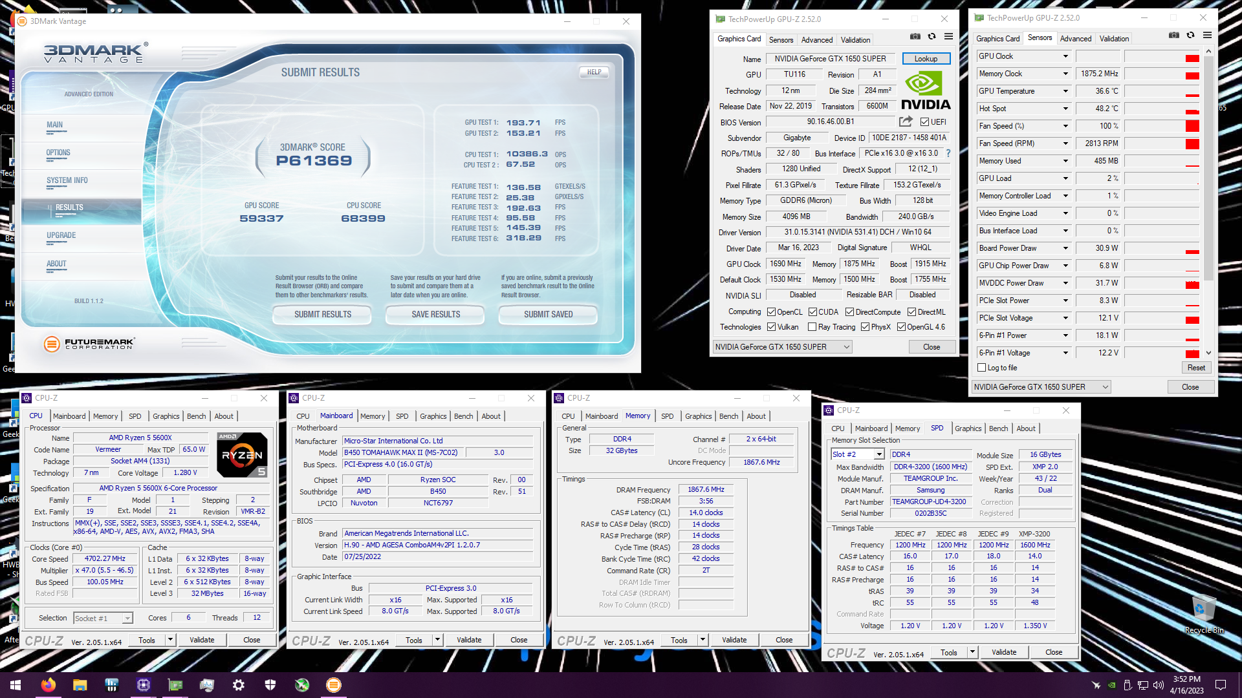Enable the Log to file checkbox

click(x=982, y=368)
